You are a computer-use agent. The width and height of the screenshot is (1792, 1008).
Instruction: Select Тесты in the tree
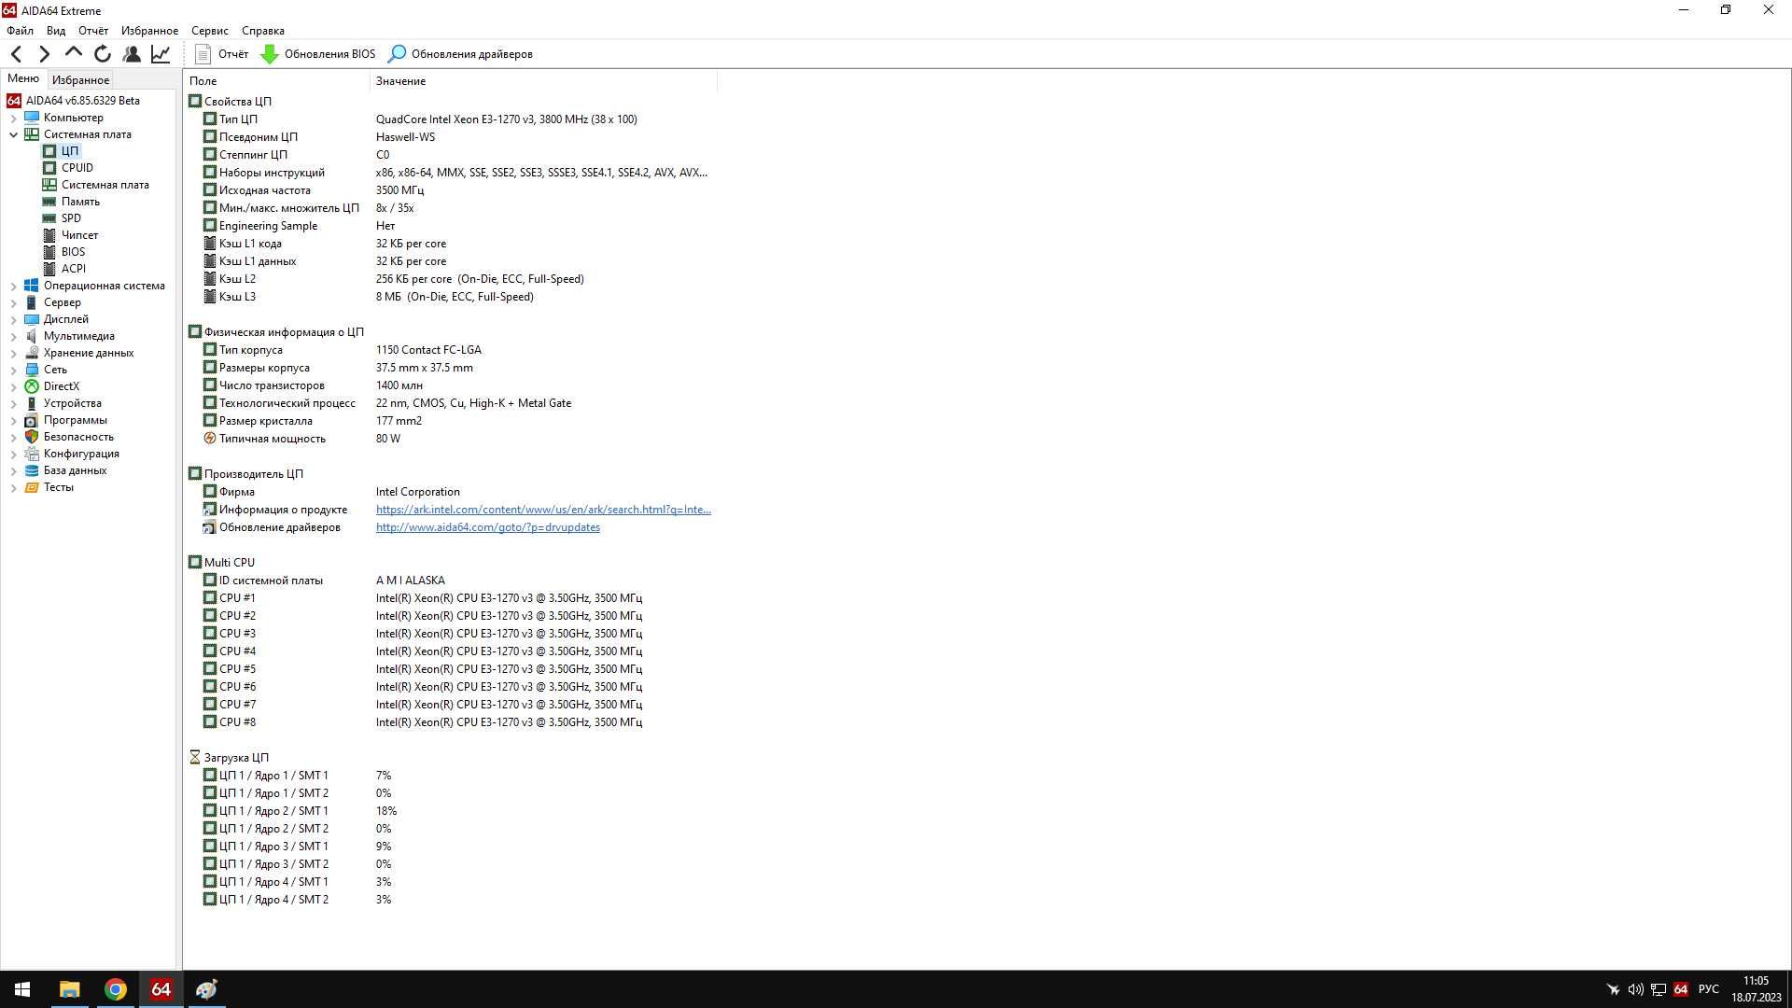tap(58, 487)
